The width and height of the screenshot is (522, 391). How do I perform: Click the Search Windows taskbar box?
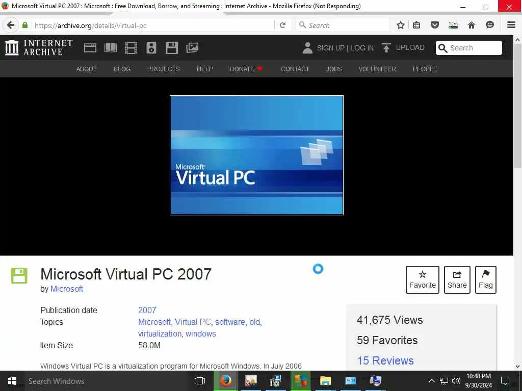click(x=107, y=381)
